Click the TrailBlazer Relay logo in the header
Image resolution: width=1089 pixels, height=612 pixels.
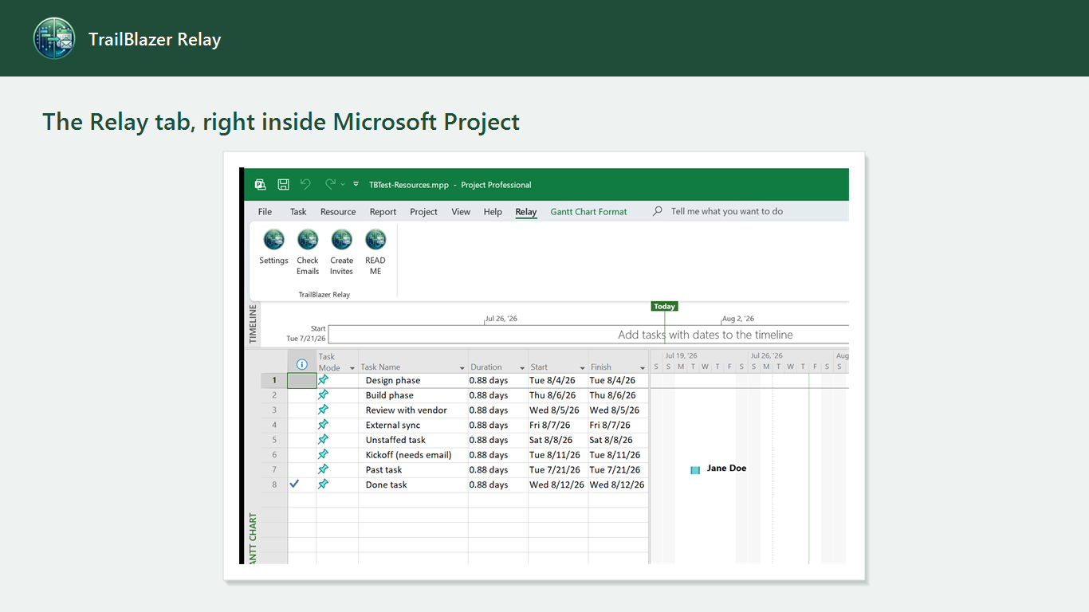click(54, 38)
